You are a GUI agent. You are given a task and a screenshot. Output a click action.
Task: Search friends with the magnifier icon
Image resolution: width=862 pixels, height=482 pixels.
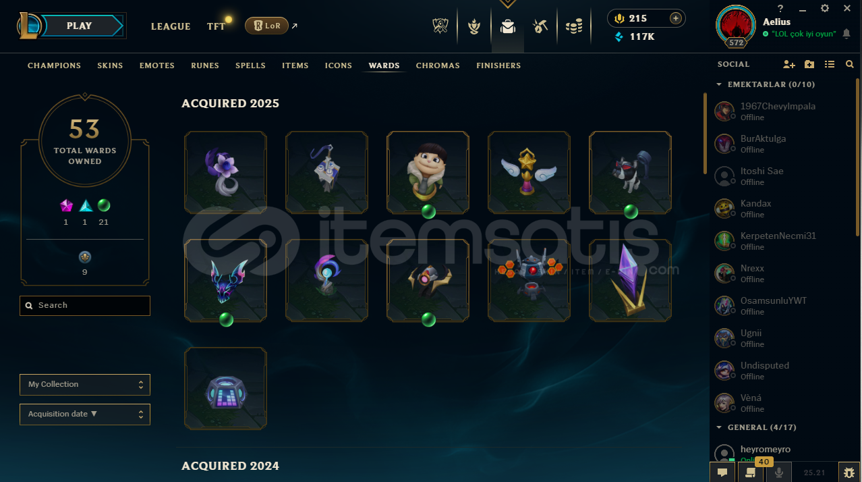[x=849, y=64]
